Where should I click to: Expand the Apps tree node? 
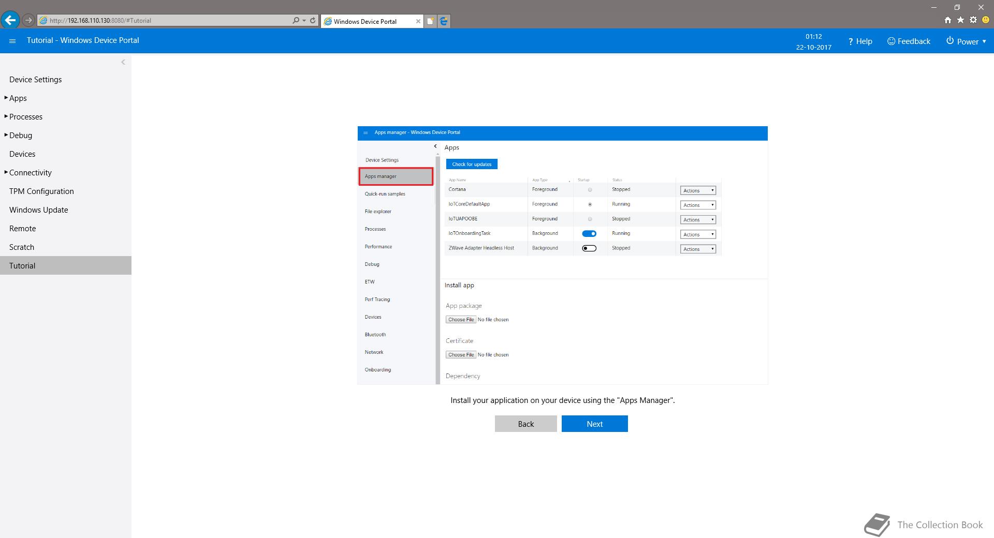click(6, 98)
